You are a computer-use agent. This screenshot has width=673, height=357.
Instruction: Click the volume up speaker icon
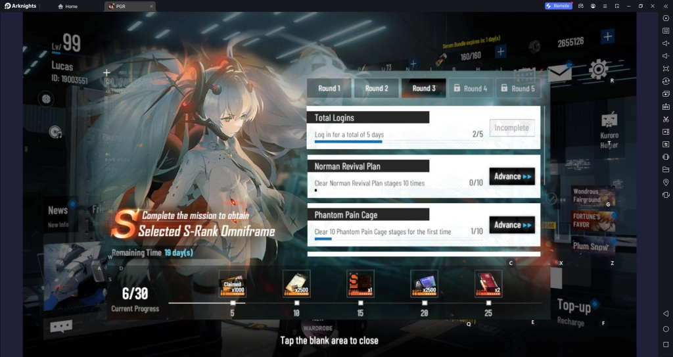tap(666, 43)
